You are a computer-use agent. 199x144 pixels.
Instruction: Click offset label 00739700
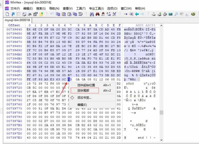14,79
